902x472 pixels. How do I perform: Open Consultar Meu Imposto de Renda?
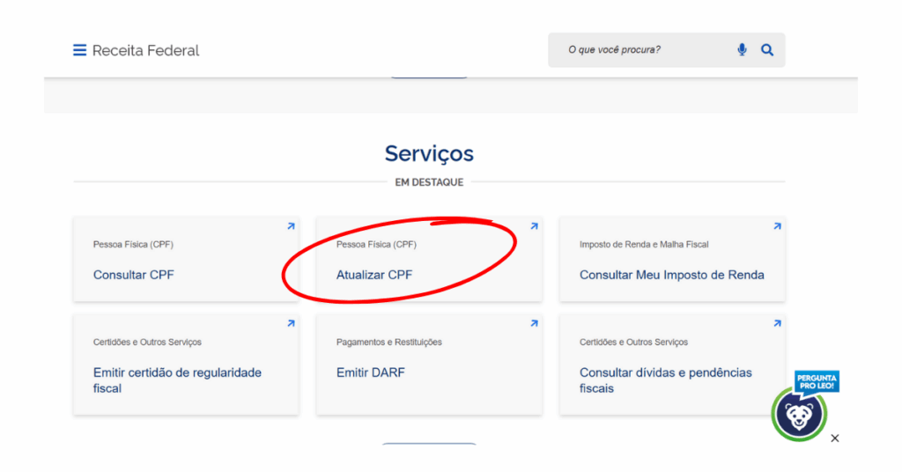[671, 275]
